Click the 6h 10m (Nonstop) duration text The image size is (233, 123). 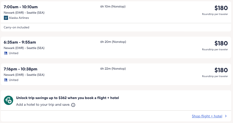pos(113,6)
